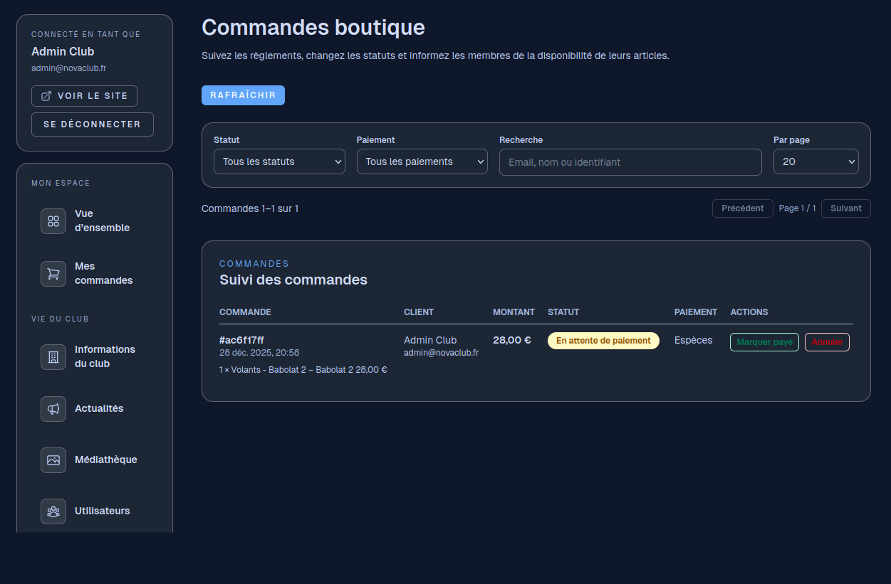This screenshot has height=584, width=891.
Task: Click the megaphone icon for Actualités
Action: point(53,409)
